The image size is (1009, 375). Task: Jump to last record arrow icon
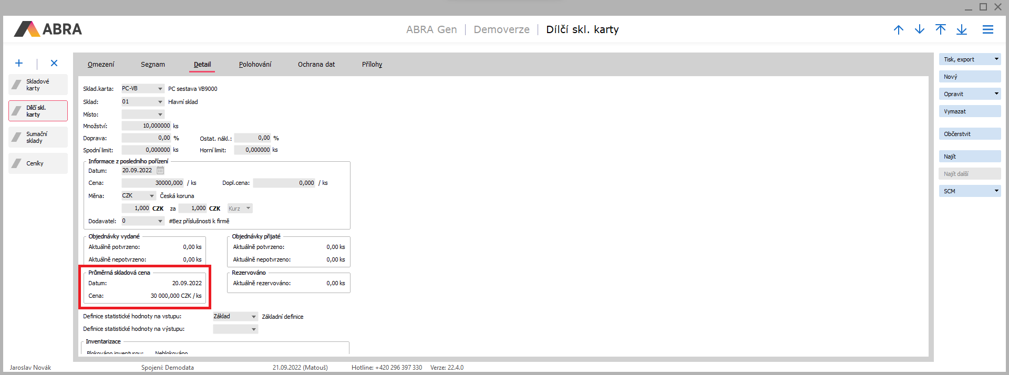pos(962,30)
